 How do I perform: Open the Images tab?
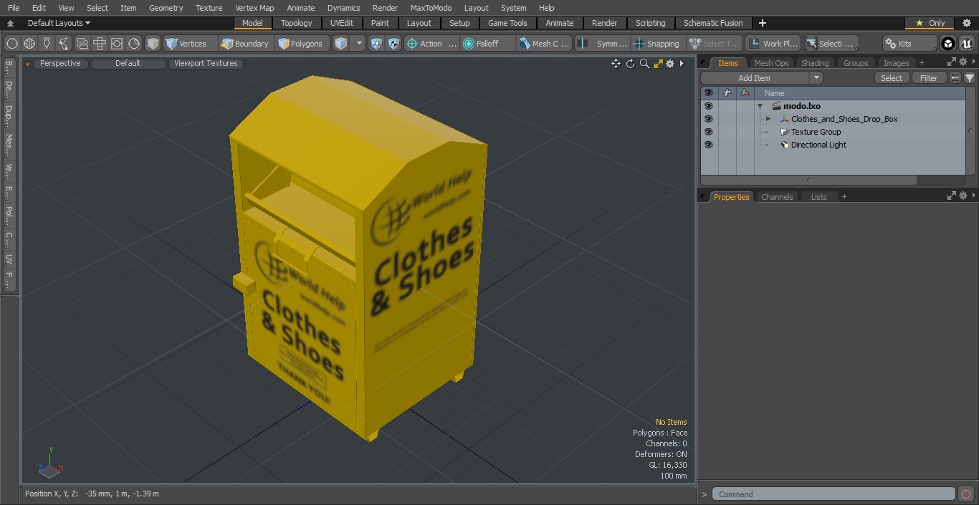tap(896, 63)
